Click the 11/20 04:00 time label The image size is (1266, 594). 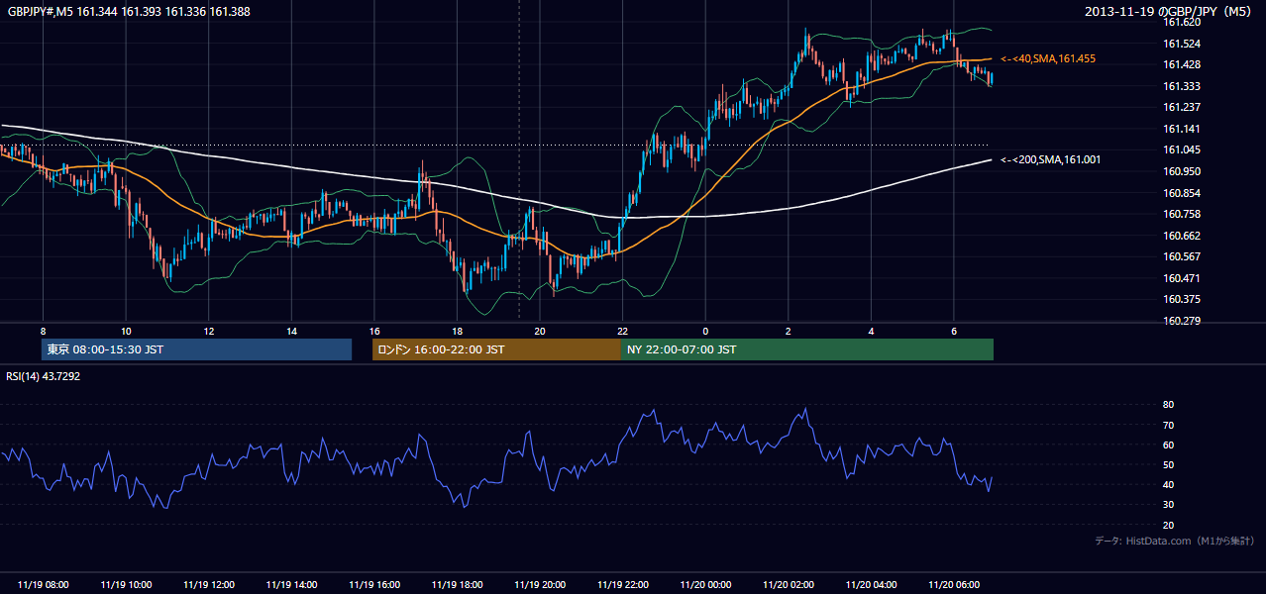pyautogui.click(x=871, y=584)
